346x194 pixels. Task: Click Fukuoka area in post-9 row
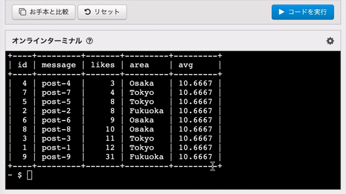[147, 157]
